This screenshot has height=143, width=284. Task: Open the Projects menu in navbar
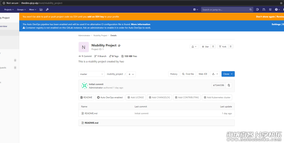point(9,9)
